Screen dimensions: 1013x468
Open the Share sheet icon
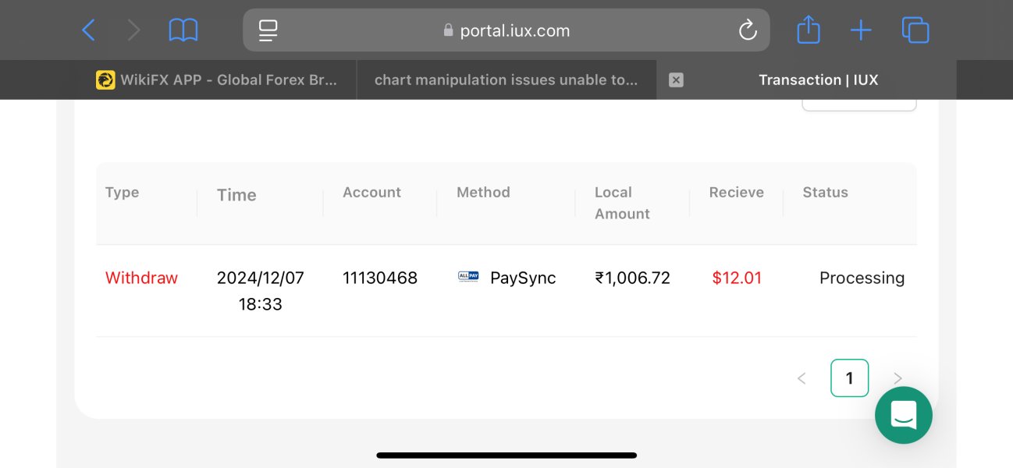809,30
